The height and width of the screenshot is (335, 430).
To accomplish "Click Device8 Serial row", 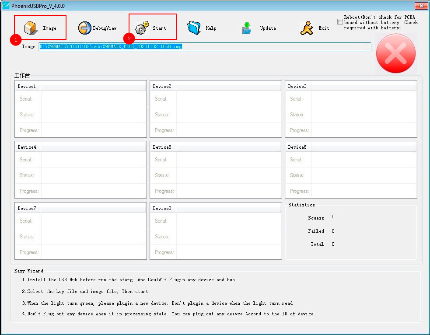I will [216, 221].
